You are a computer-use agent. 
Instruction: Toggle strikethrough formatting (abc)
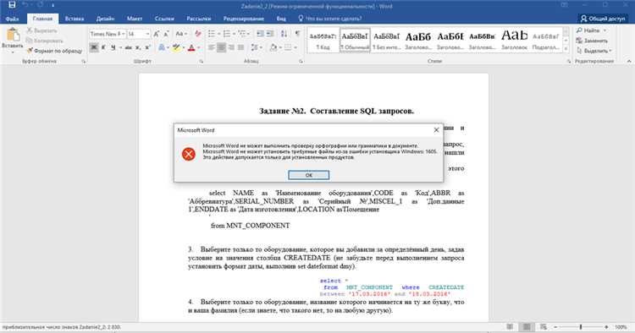(129, 47)
